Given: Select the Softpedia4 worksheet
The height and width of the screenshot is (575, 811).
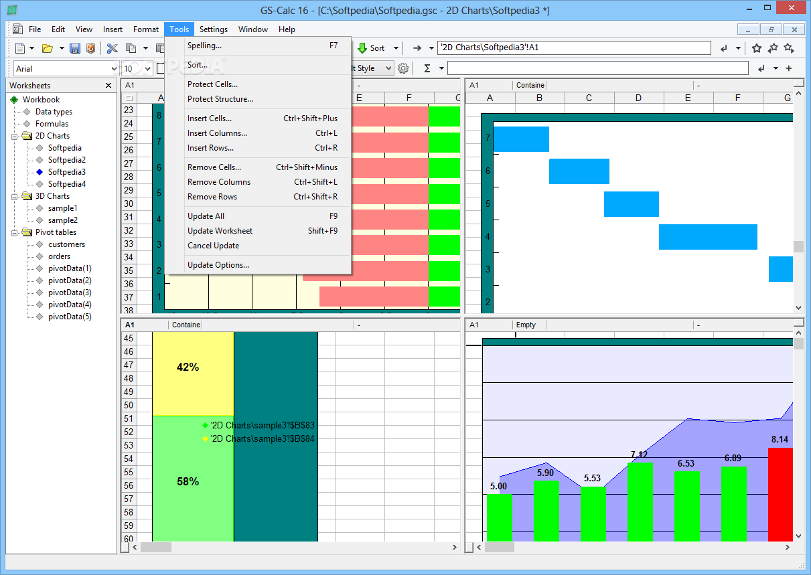Looking at the screenshot, I should click(66, 184).
